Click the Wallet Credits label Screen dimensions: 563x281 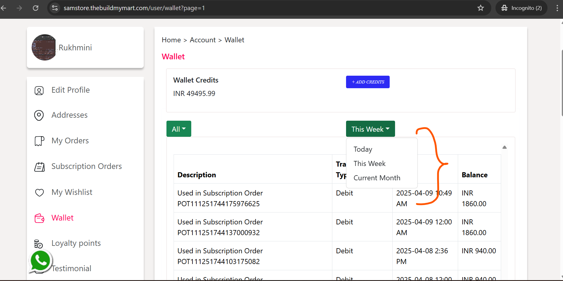[196, 80]
